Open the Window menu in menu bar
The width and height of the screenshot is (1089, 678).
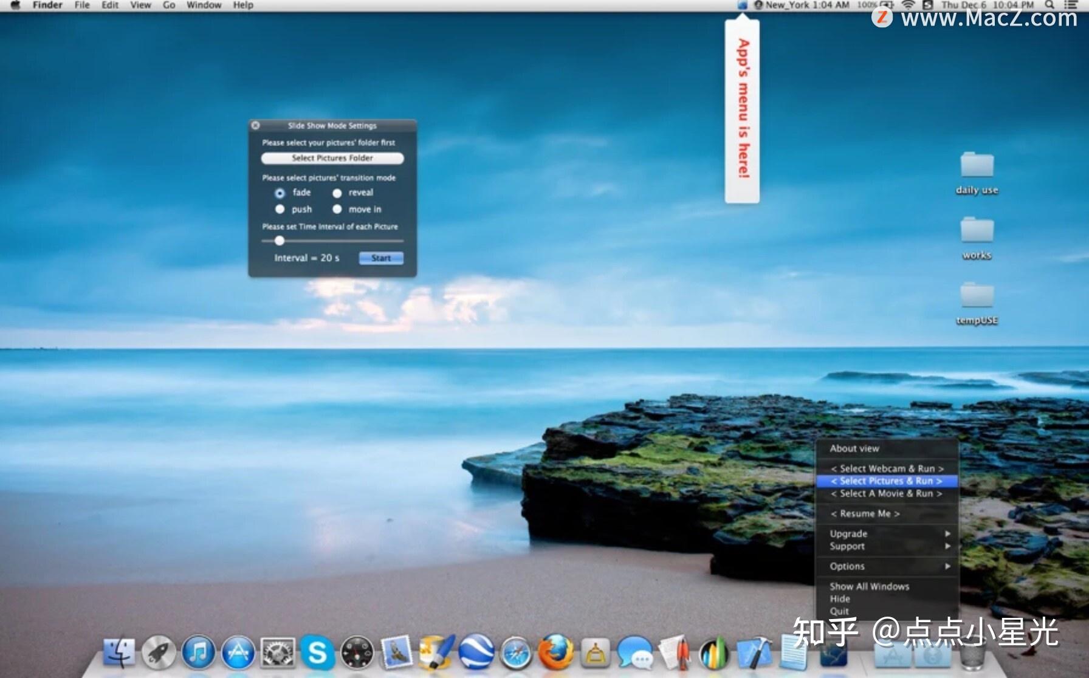click(x=204, y=5)
